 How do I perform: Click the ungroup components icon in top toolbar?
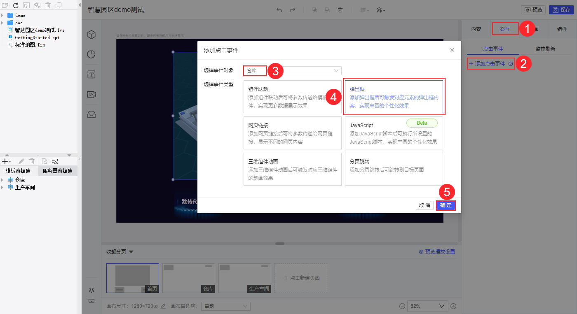(x=328, y=10)
